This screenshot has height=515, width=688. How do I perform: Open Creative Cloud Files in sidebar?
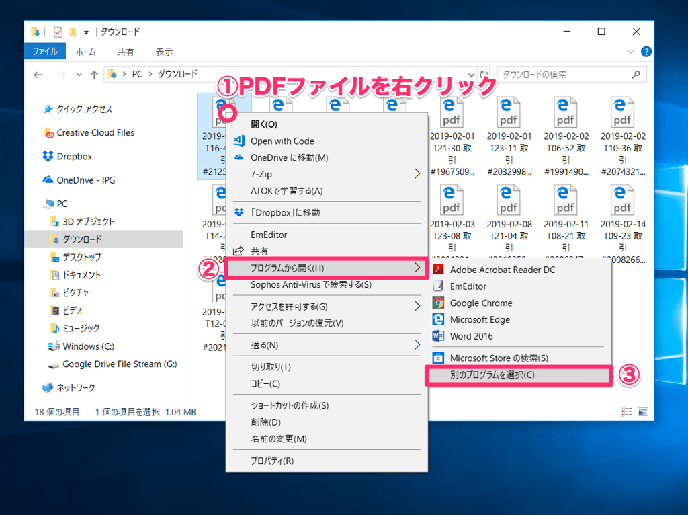tap(95, 132)
